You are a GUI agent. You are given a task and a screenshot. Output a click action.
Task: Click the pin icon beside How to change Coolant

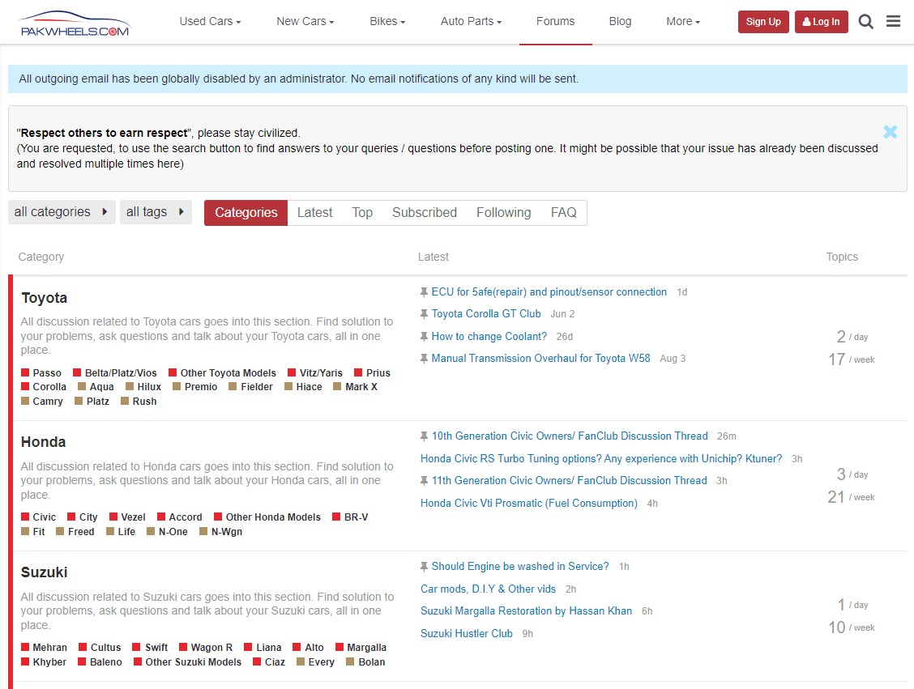coord(424,337)
